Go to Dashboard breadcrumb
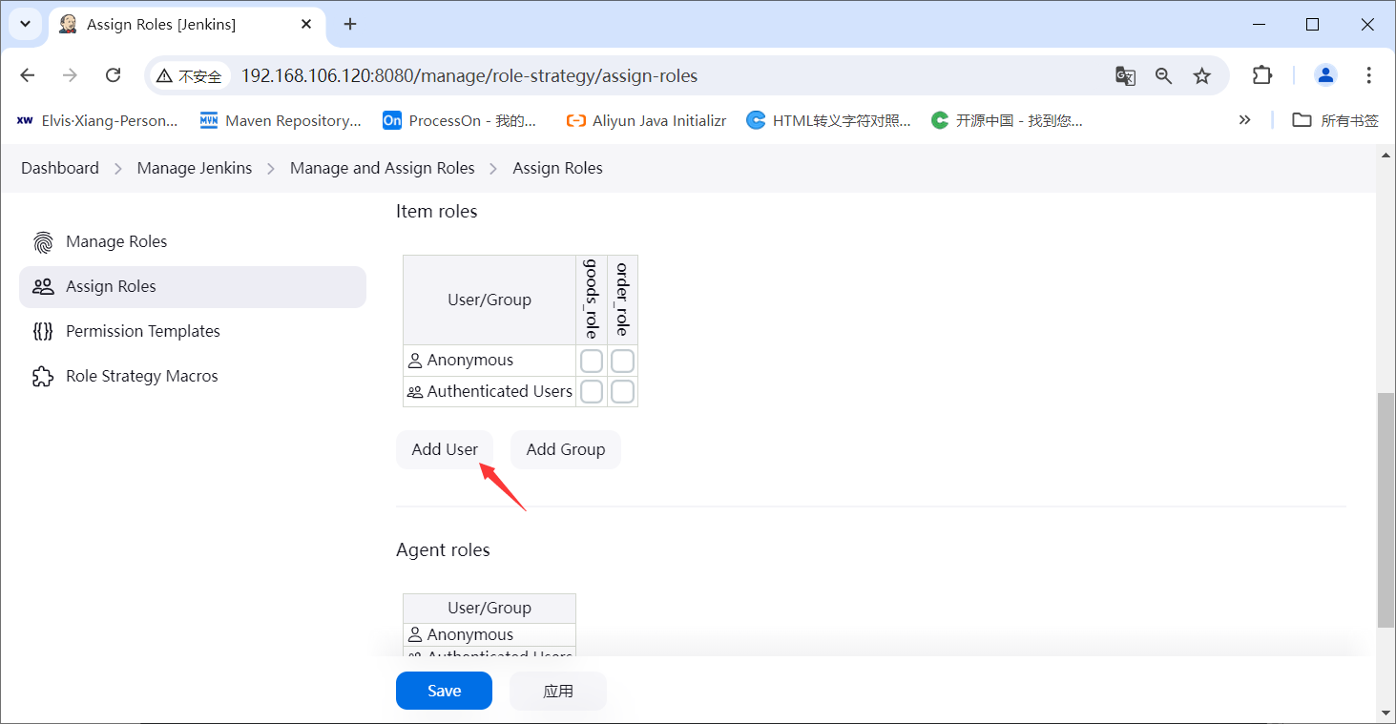This screenshot has height=724, width=1396. click(x=60, y=168)
